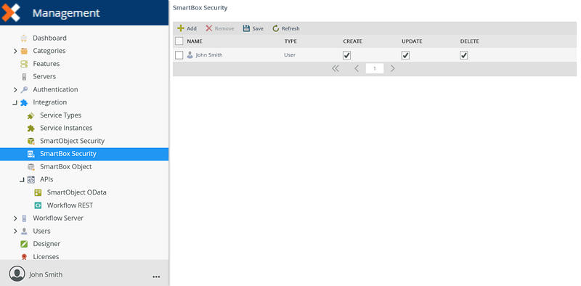
Task: Open Dashboard in the navigation tree
Action: [x=49, y=38]
